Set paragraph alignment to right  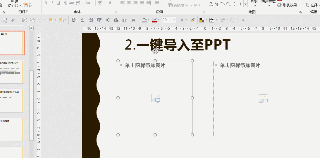(135, 3)
